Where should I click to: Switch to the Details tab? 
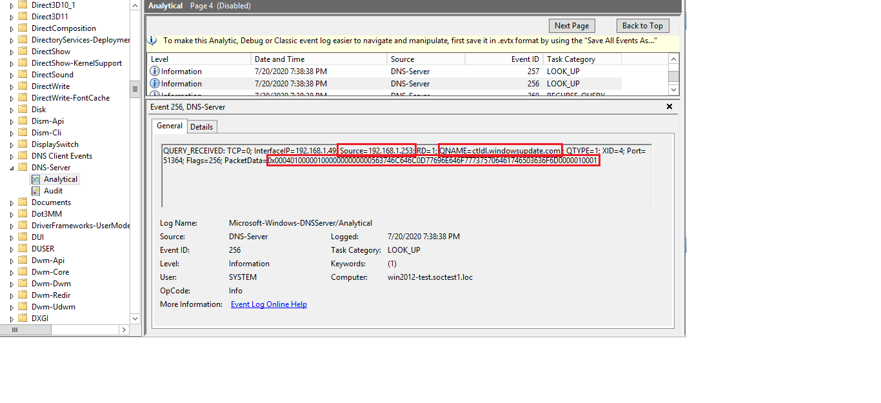click(x=201, y=126)
